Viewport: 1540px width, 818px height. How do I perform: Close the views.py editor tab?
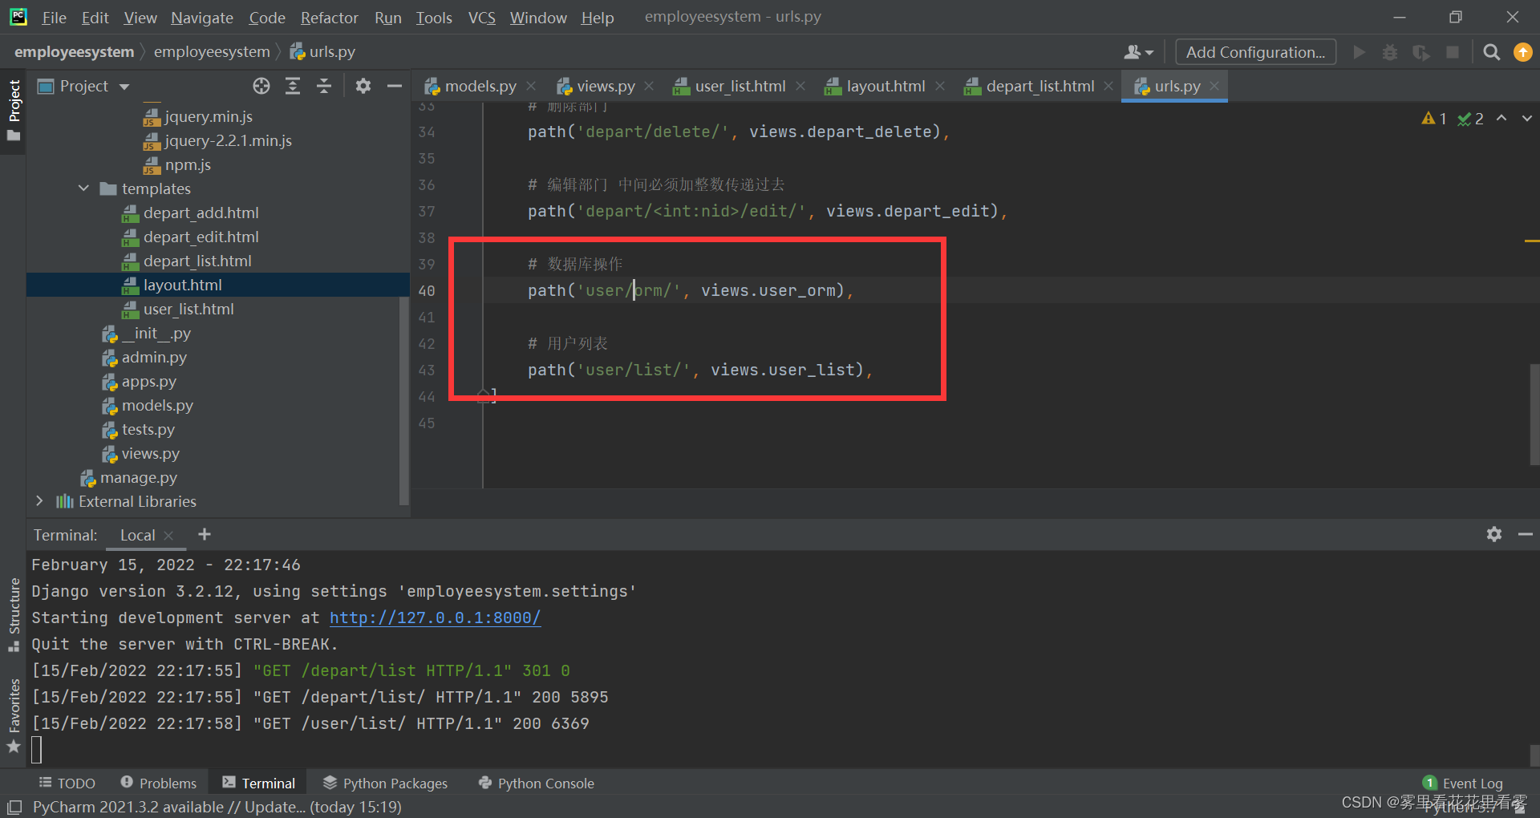[x=649, y=86]
